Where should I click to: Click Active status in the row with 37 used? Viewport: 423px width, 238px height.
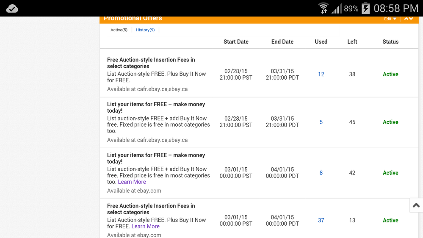click(390, 221)
